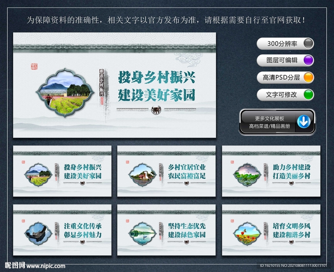Select the 培育文明乡风 建设和谐乡村 thumbnail

pyautogui.click(x=271, y=230)
